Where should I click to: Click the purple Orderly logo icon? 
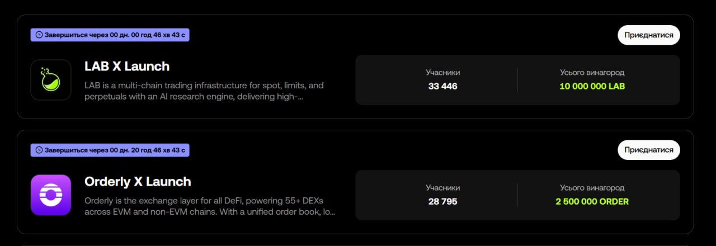click(51, 195)
